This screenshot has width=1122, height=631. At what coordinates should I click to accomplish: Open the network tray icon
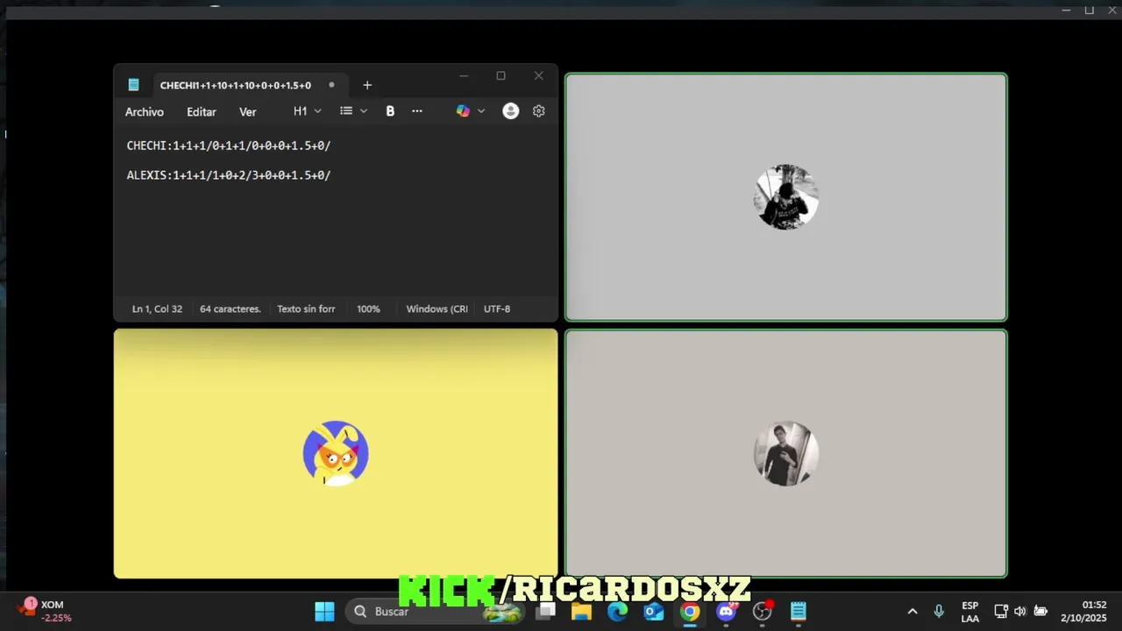click(x=1001, y=612)
